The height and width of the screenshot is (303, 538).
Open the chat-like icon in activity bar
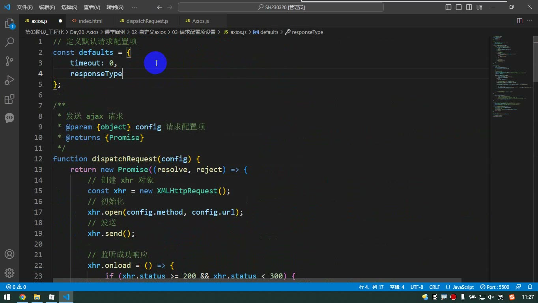(x=9, y=118)
